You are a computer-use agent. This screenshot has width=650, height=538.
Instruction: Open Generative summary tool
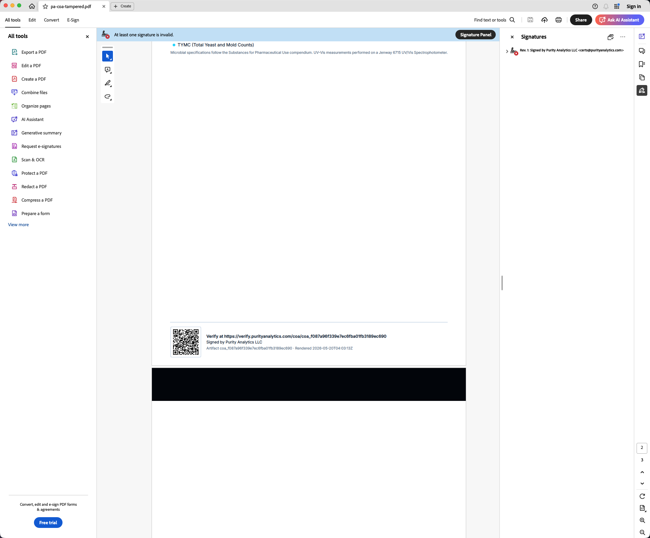click(41, 133)
